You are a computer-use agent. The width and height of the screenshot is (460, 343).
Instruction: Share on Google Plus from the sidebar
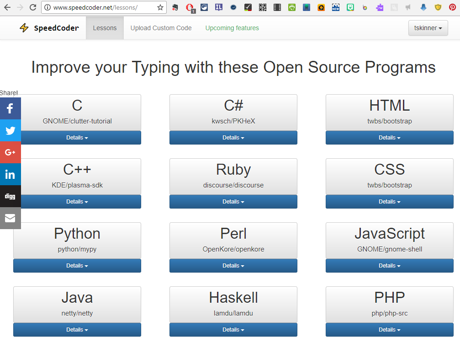[10, 152]
